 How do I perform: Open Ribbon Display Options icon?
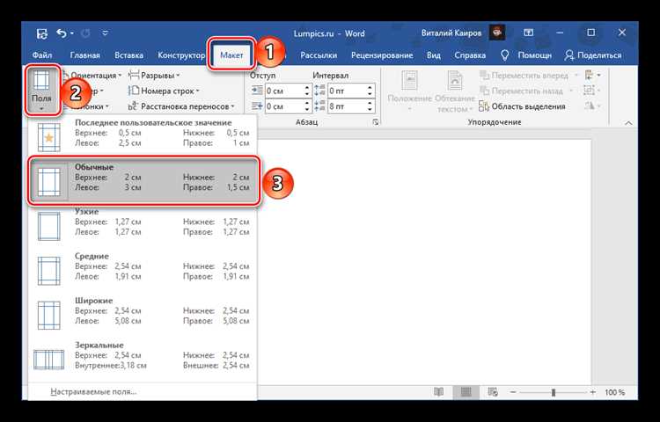(x=528, y=33)
